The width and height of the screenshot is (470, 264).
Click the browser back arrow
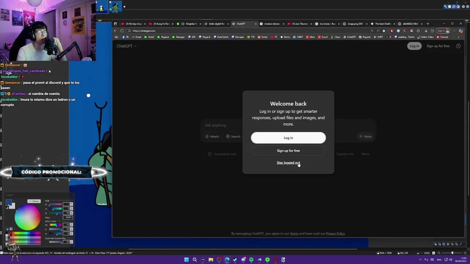pyautogui.click(x=116, y=31)
